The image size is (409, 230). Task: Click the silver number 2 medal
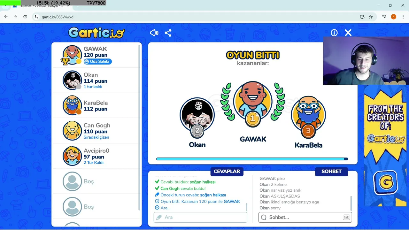tap(197, 130)
